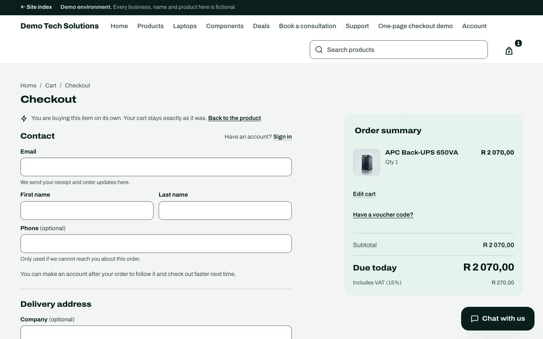Click the Qty 1 text
The height and width of the screenshot is (339, 543).
coord(392,162)
